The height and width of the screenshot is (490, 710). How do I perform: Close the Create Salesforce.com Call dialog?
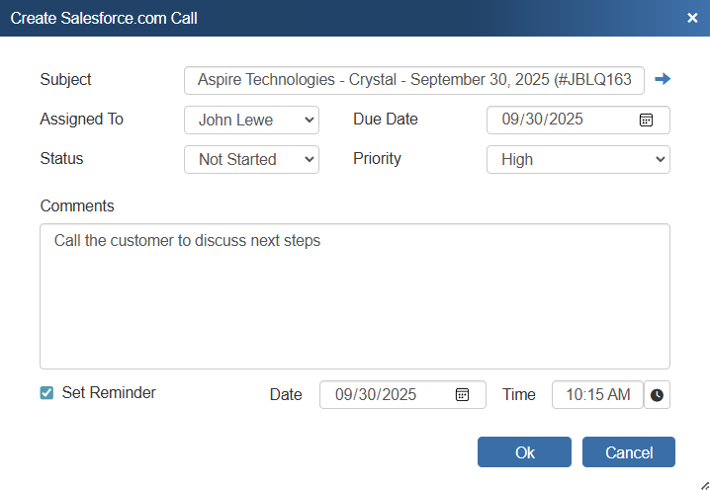click(692, 18)
